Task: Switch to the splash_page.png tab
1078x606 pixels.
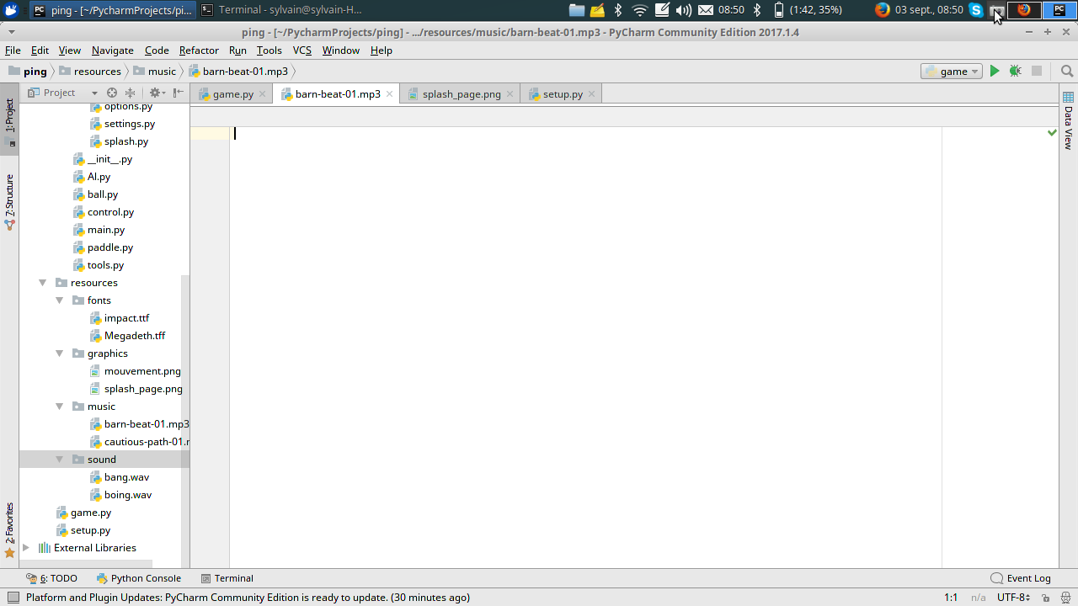Action: [461, 94]
